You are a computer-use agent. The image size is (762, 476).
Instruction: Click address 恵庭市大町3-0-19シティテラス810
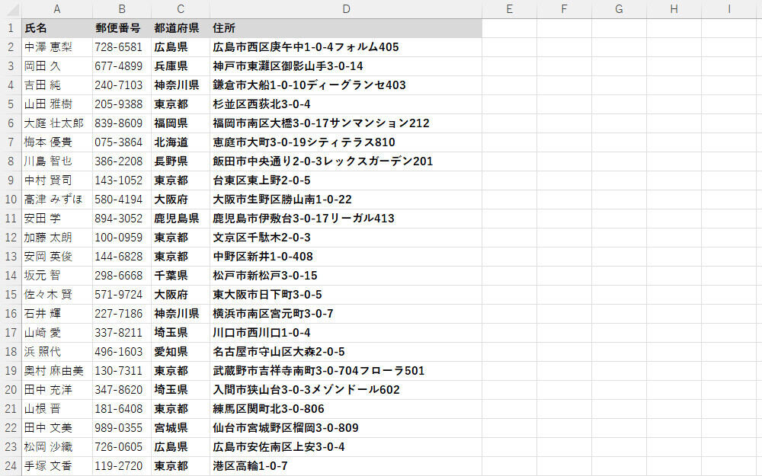pyautogui.click(x=346, y=142)
